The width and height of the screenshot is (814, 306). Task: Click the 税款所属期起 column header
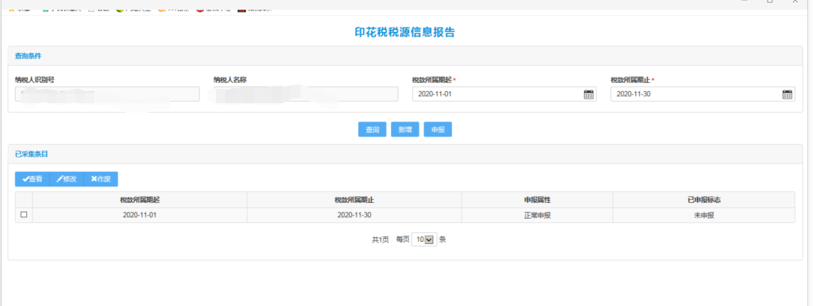140,200
